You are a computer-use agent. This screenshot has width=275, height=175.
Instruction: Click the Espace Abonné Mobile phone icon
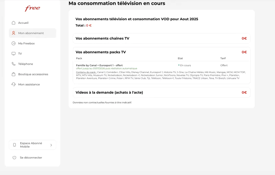[x=14, y=145]
